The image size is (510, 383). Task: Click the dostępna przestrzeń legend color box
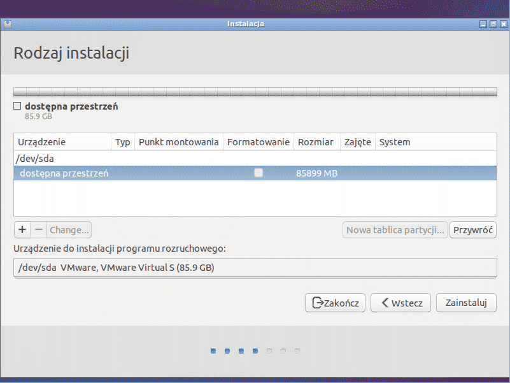18,106
